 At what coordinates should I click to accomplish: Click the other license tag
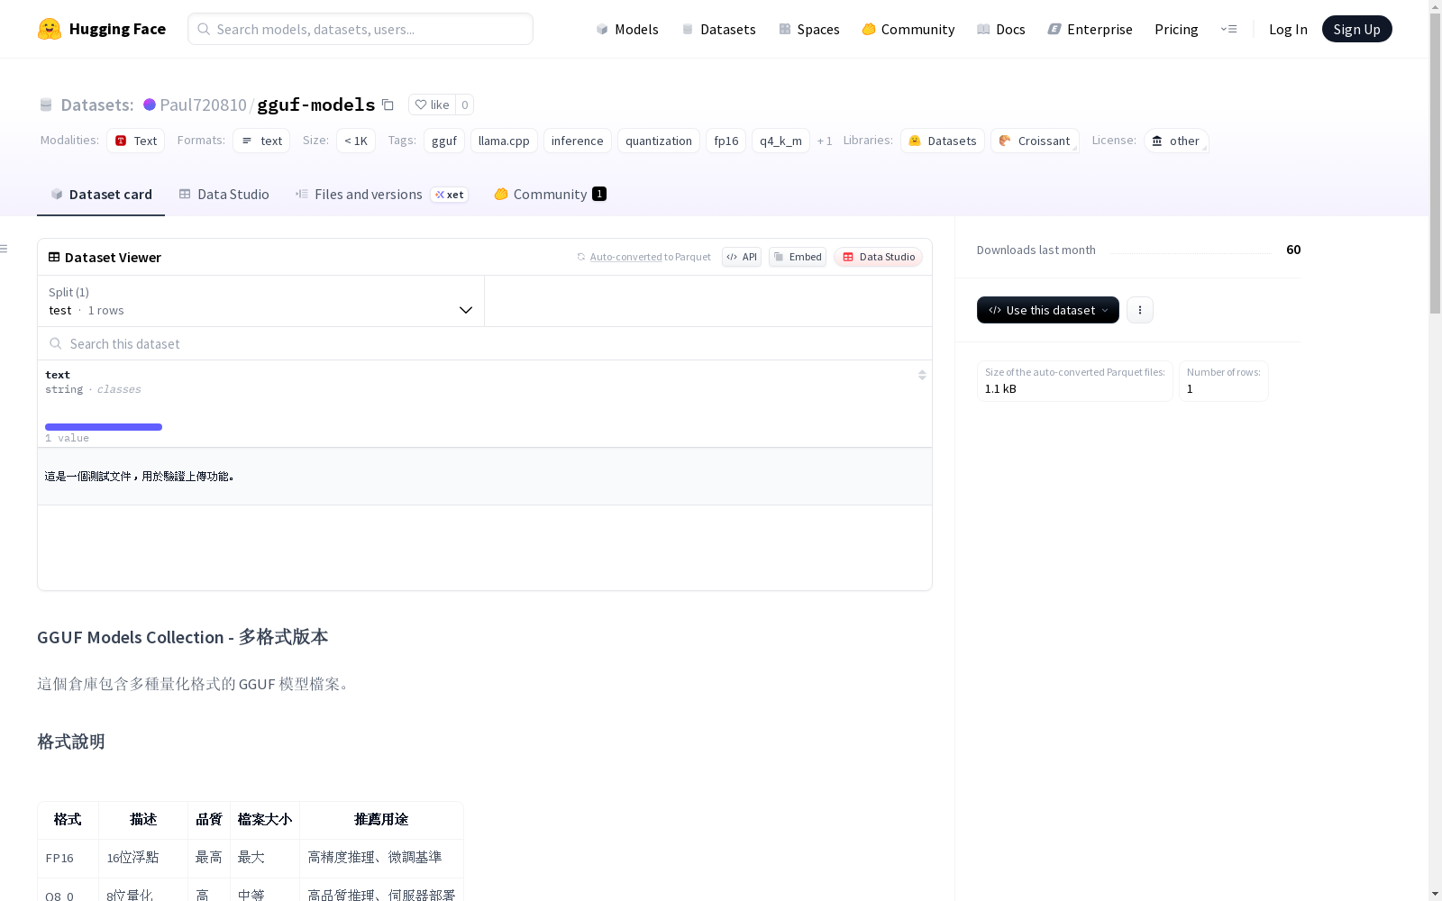[x=1176, y=141]
